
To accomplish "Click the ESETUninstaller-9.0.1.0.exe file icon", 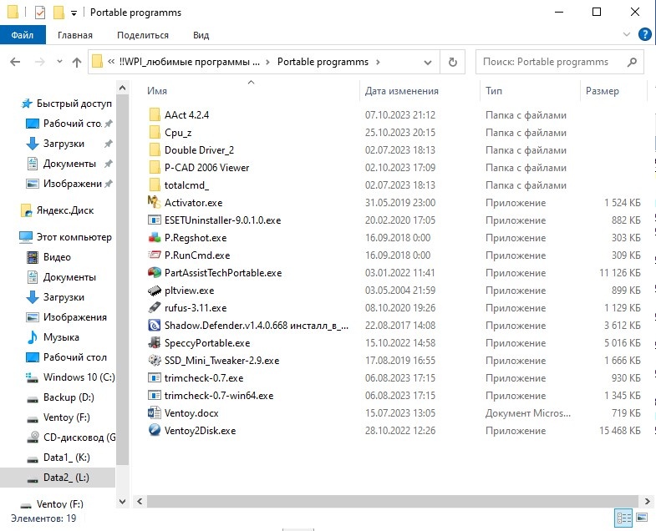I will (155, 220).
